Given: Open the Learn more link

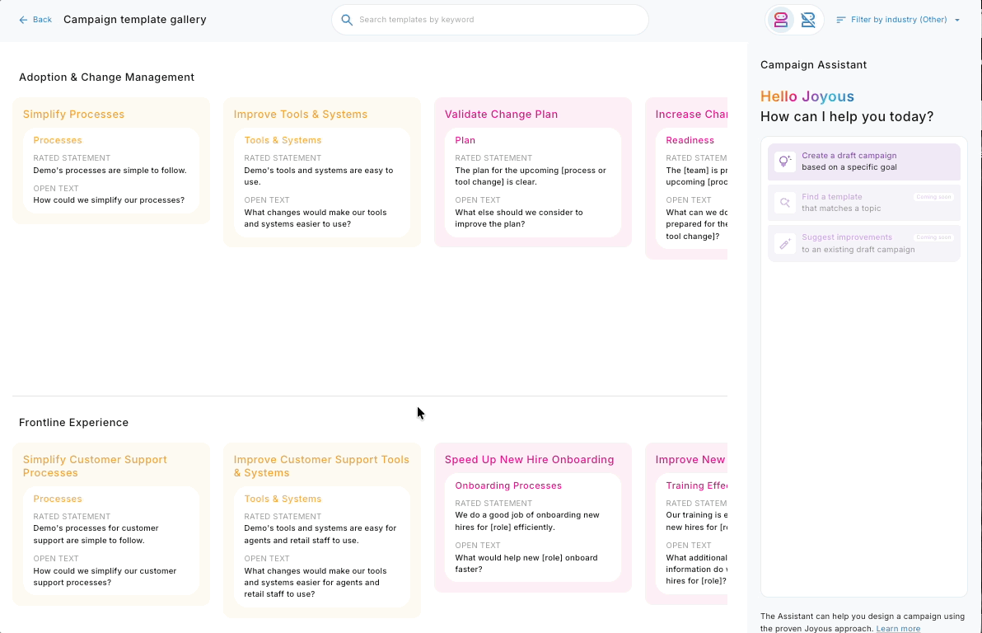Looking at the screenshot, I should click(898, 628).
